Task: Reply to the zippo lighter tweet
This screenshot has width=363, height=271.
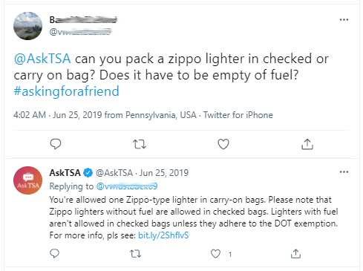Action: click(x=56, y=144)
